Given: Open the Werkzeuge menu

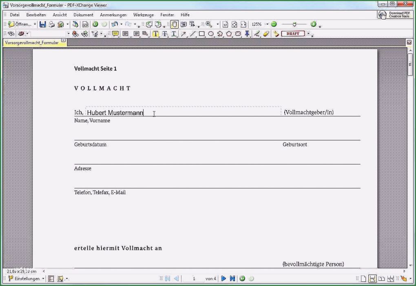Looking at the screenshot, I should pos(143,15).
